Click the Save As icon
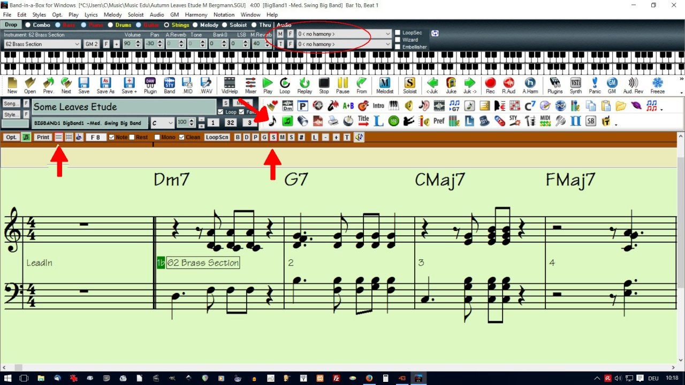Viewport: 685px width, 385px height. (x=105, y=86)
